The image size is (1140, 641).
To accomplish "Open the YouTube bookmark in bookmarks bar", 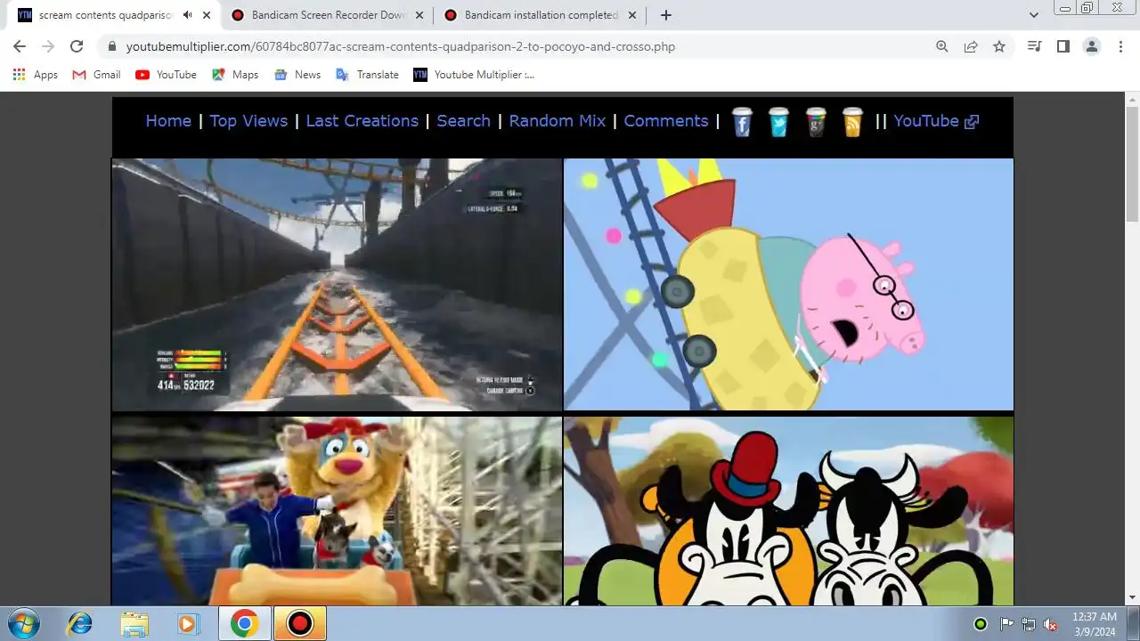I will click(166, 75).
